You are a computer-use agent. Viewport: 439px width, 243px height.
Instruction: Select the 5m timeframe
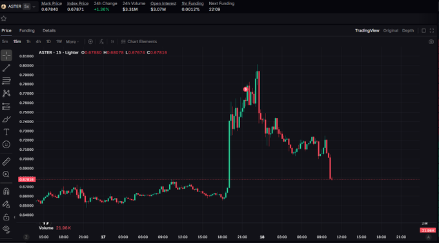point(5,42)
